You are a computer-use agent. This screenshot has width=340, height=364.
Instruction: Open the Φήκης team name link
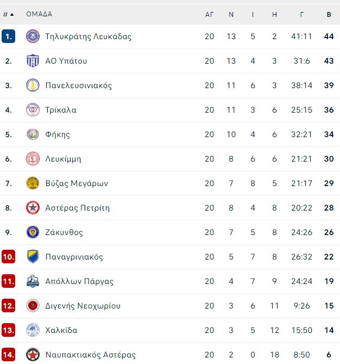58,134
